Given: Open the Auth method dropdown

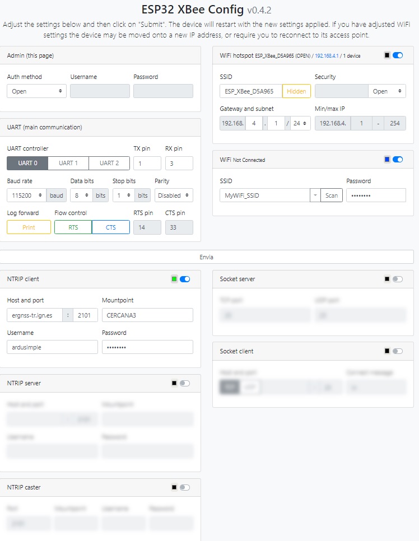Looking at the screenshot, I should click(36, 91).
